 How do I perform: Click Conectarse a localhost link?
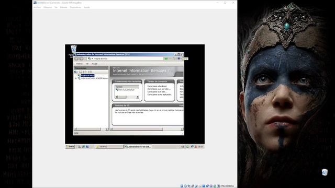click(x=157, y=86)
